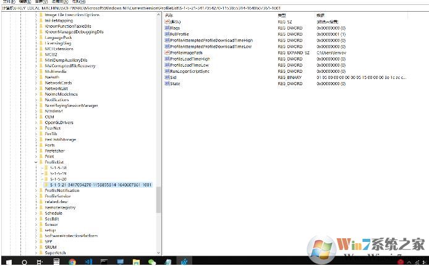Collapse the ProfileList registry key
The width and height of the screenshot is (429, 266).
pyautogui.click(x=36, y=162)
